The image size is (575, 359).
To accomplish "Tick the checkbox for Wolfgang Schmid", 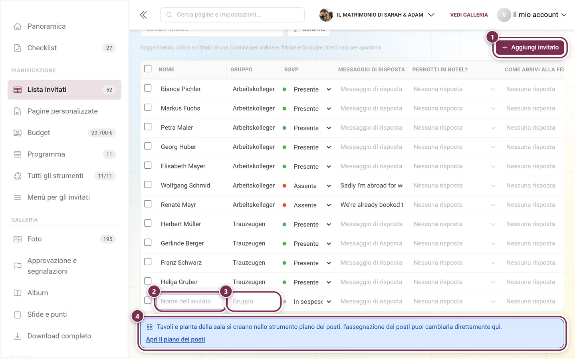I will [148, 185].
